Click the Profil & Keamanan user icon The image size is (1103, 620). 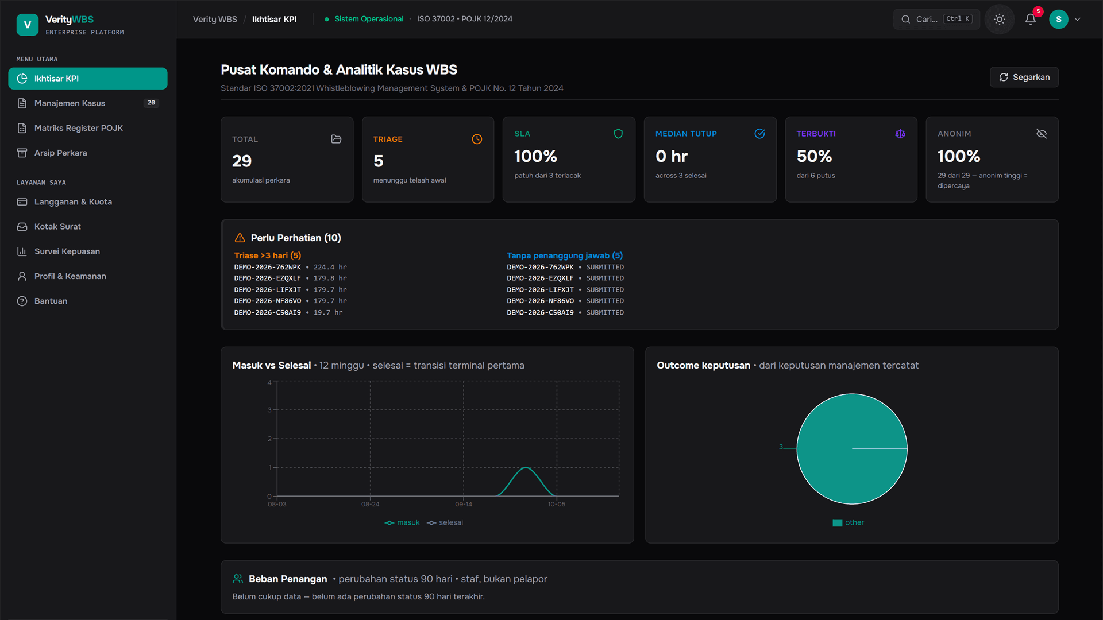tap(22, 276)
